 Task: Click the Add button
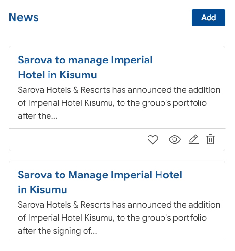click(x=209, y=18)
